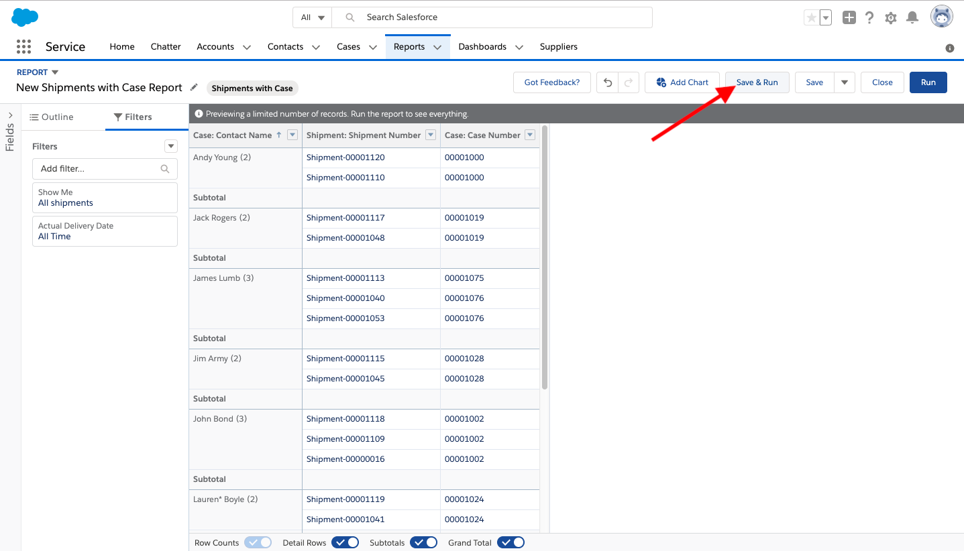964x551 pixels.
Task: Select the Filters tab
Action: tap(133, 117)
